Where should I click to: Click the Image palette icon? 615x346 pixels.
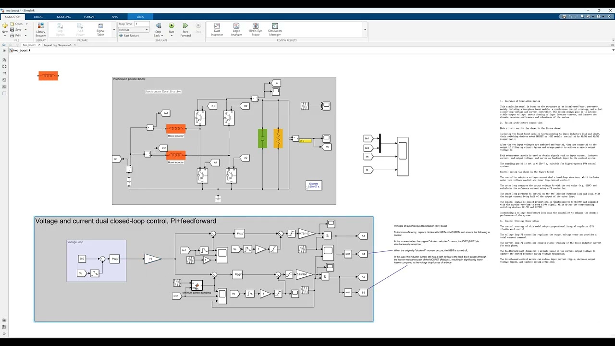point(5,87)
